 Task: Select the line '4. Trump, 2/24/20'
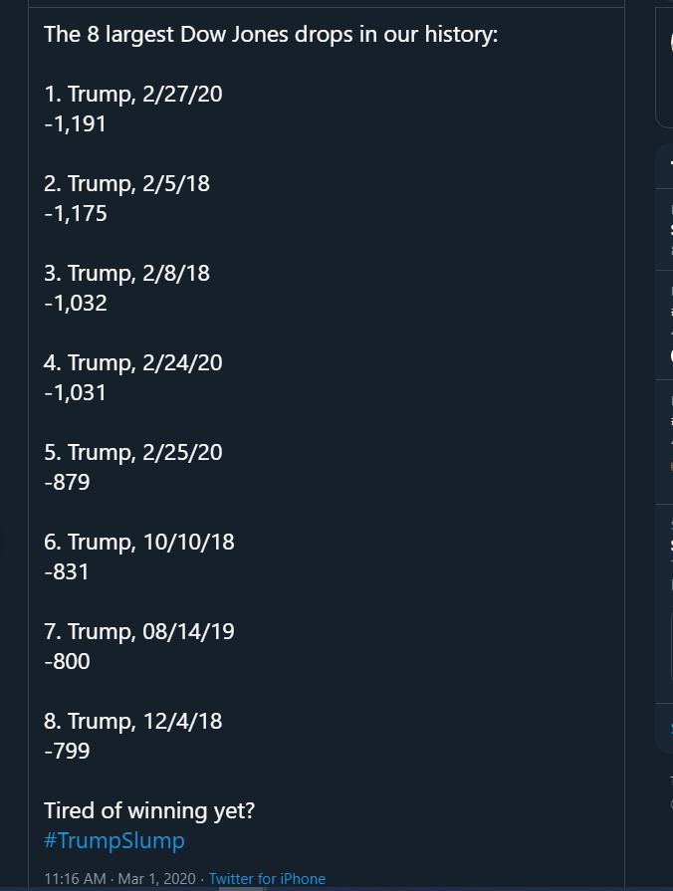click(x=133, y=362)
